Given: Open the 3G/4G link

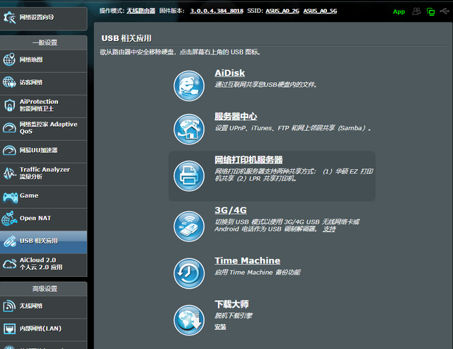Looking at the screenshot, I should [231, 210].
